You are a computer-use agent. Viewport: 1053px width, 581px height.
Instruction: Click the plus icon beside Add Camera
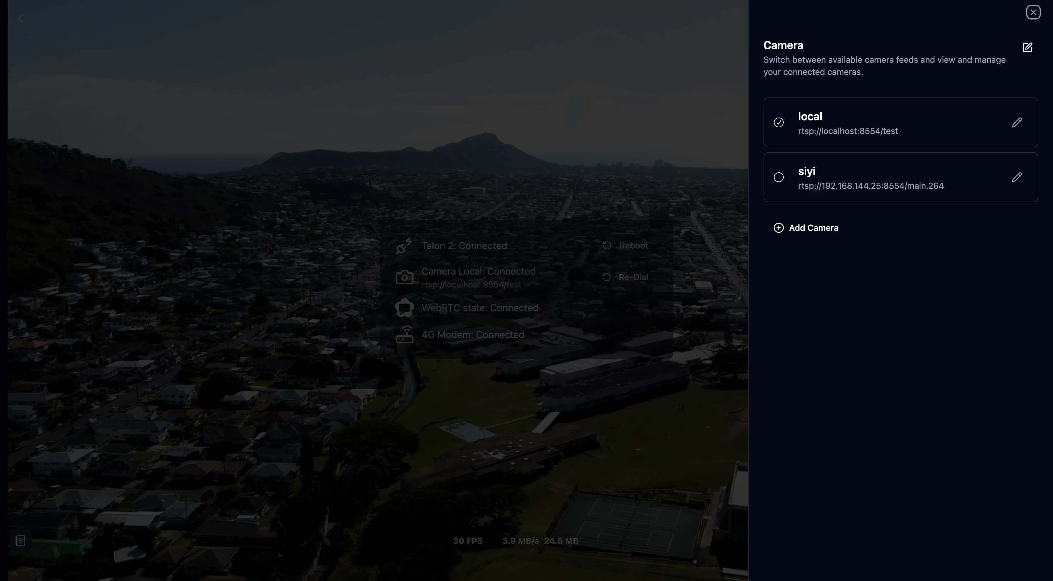tap(779, 227)
